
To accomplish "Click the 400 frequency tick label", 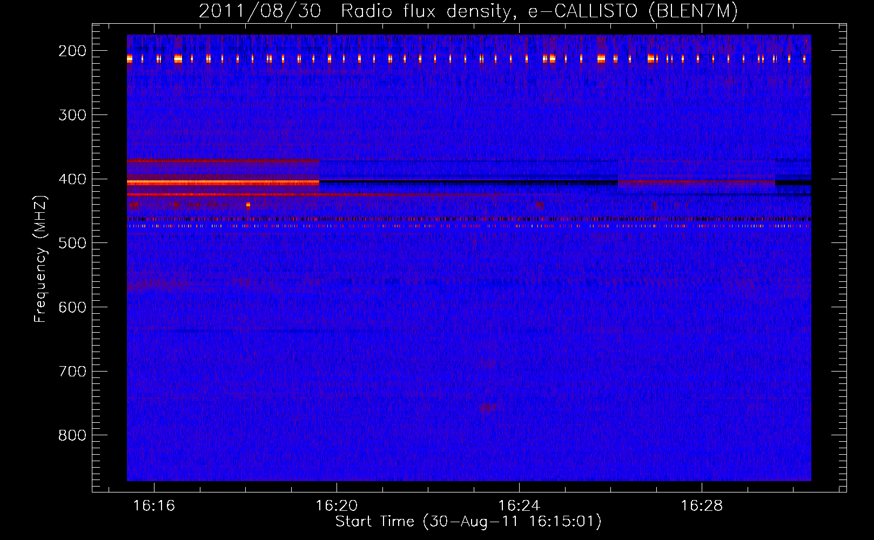I will (x=72, y=179).
